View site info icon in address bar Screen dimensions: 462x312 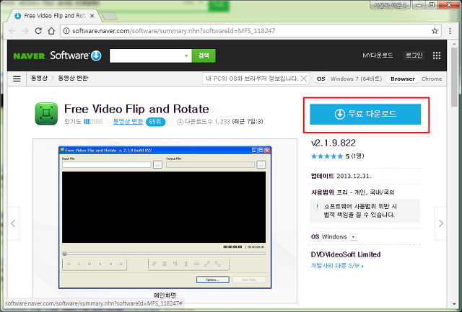point(66,31)
